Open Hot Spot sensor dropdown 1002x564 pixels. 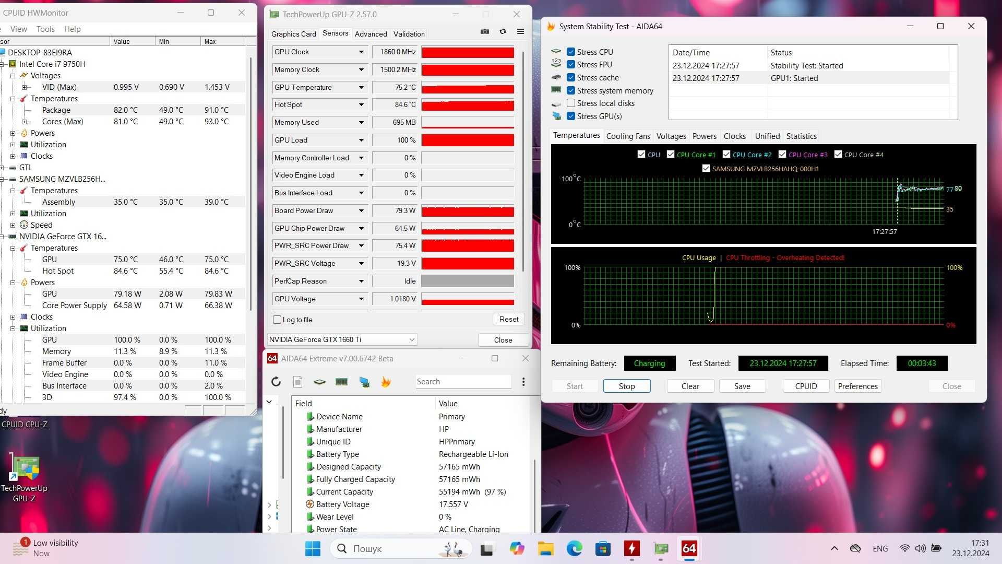(x=361, y=104)
